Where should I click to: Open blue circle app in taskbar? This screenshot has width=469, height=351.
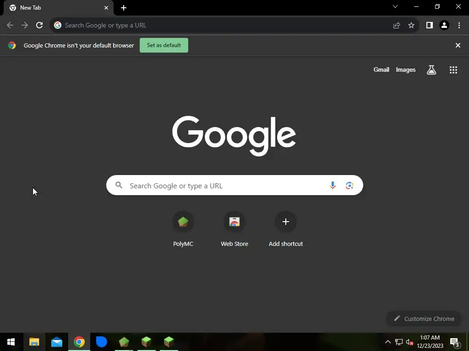coord(101,342)
